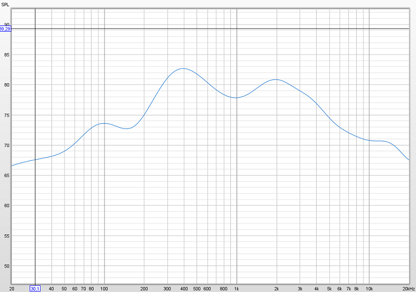Click the curve's second peak at 2k
The width and height of the screenshot is (416, 292).
(x=276, y=79)
